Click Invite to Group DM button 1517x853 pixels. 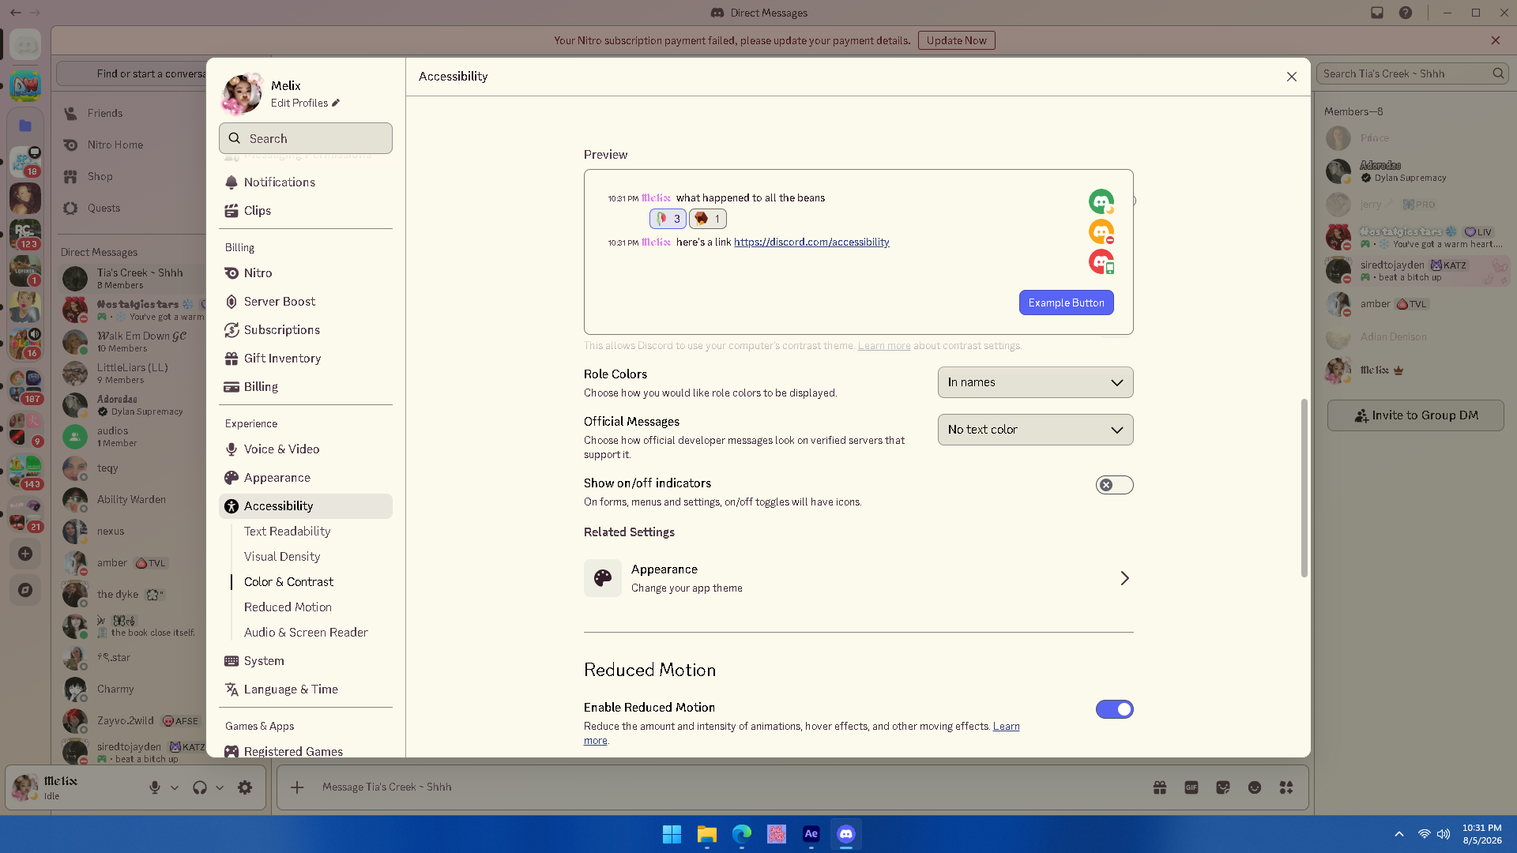click(x=1415, y=415)
